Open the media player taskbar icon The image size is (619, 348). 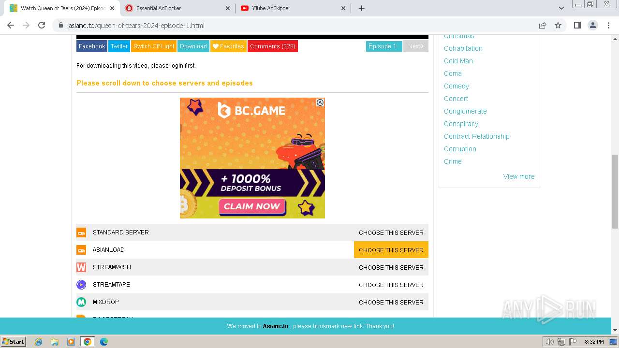tap(71, 342)
